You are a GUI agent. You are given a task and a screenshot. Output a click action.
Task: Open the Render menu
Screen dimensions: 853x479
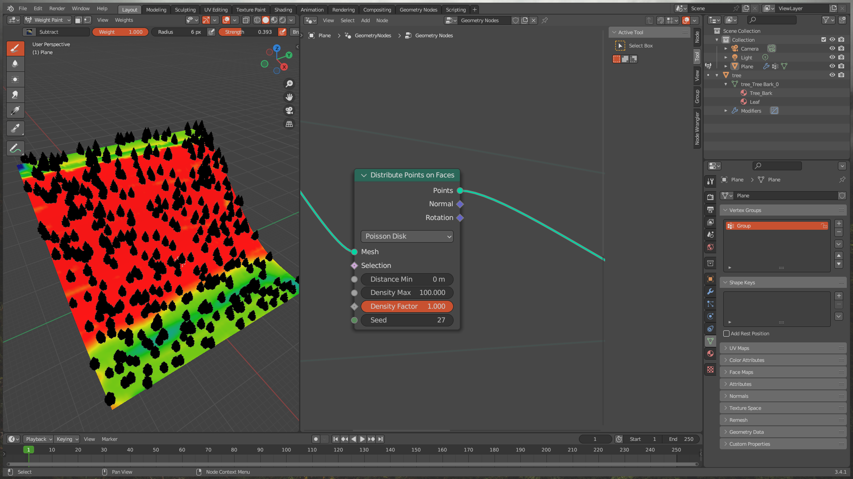[x=57, y=8]
